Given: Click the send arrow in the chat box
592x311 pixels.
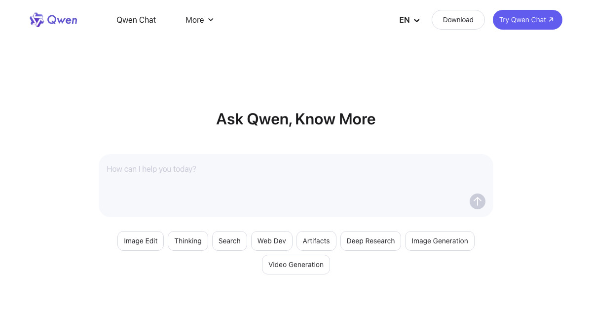Looking at the screenshot, I should click(x=477, y=201).
